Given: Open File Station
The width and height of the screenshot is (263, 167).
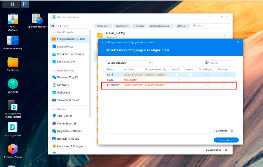Looking at the screenshot, I should point(12,63).
